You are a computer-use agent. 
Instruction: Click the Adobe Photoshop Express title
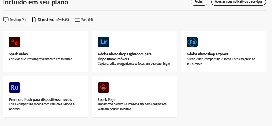tap(207, 54)
